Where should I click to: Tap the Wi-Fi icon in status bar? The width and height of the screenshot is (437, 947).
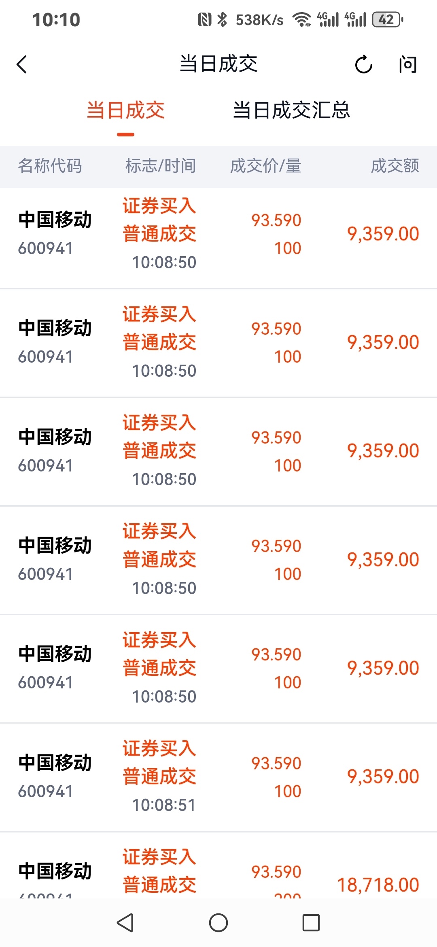pos(301,19)
